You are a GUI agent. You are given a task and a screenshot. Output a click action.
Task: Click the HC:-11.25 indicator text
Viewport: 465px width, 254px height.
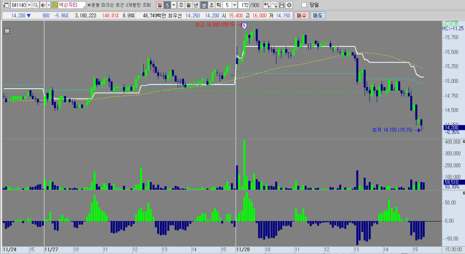tap(453, 28)
